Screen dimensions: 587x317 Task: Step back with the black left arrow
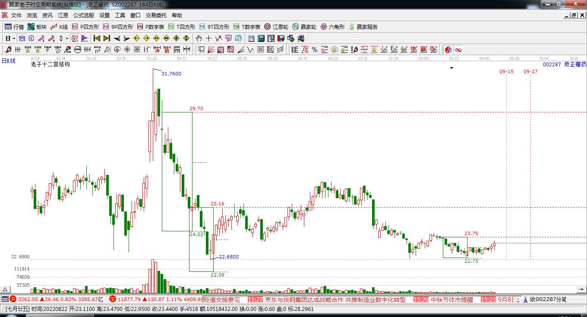coord(117,38)
